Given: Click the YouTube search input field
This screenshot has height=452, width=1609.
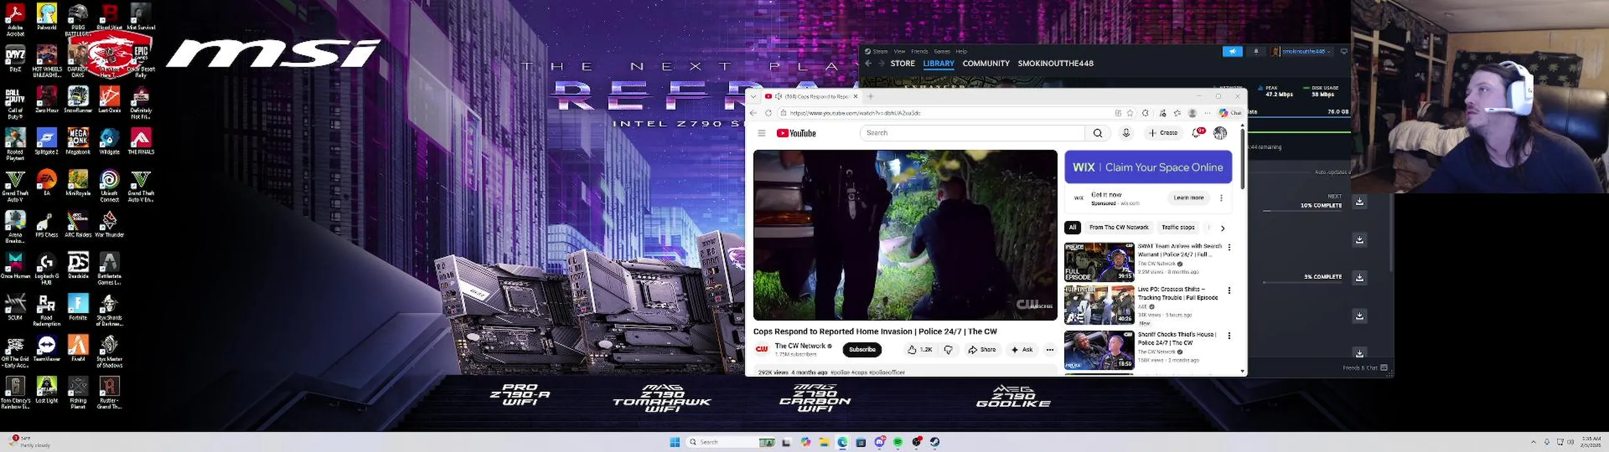Looking at the screenshot, I should click(972, 133).
